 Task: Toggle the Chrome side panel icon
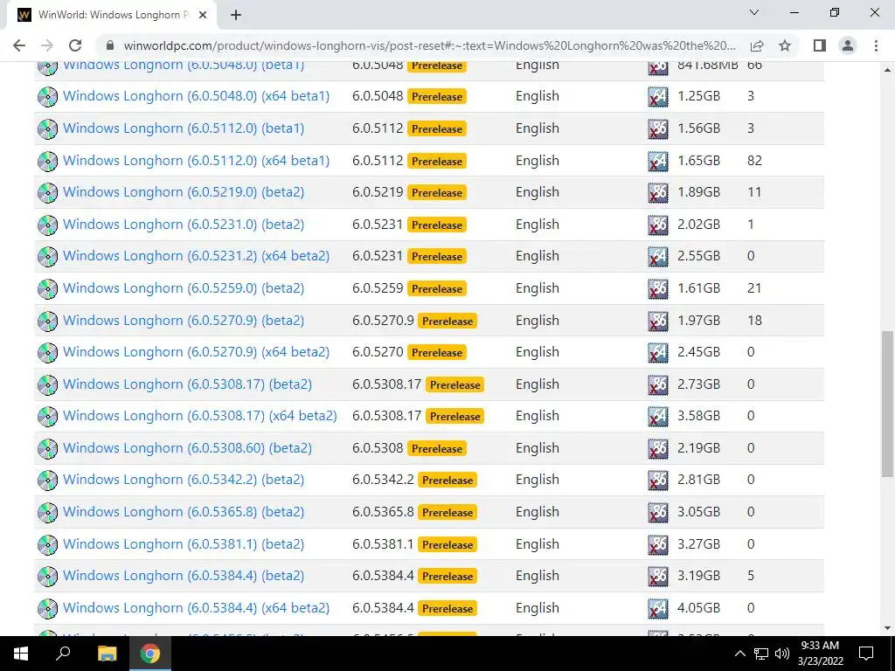pos(820,45)
